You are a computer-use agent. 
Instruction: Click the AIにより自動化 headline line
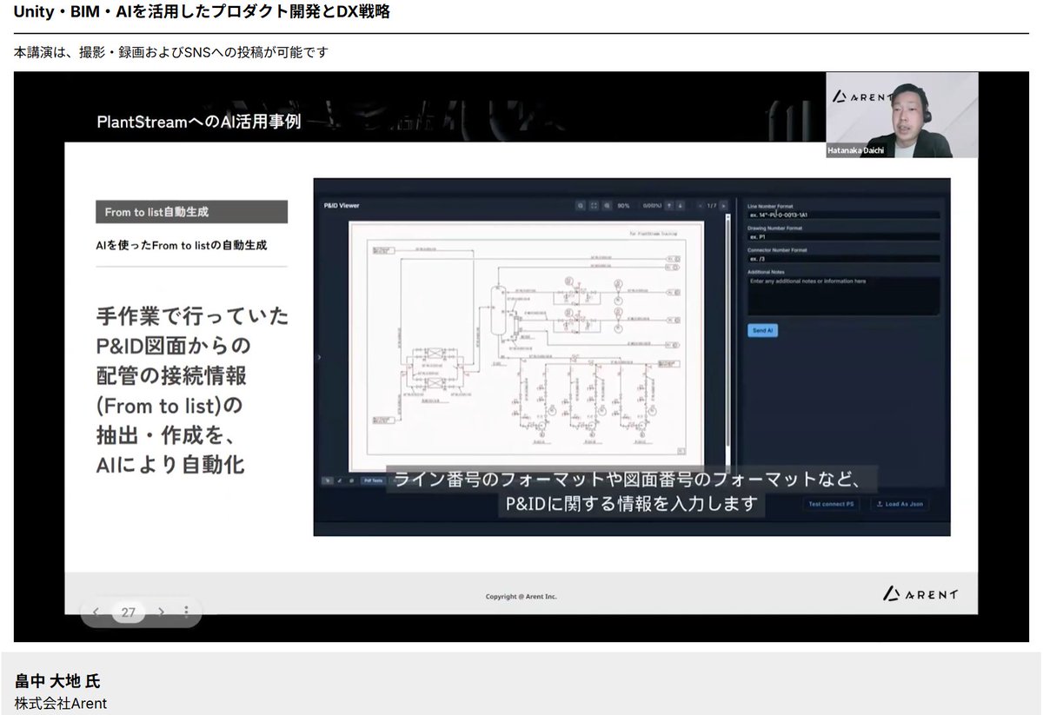click(x=170, y=465)
